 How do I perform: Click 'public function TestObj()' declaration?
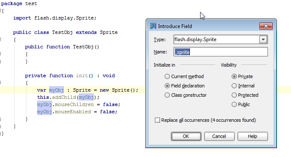point(62,47)
